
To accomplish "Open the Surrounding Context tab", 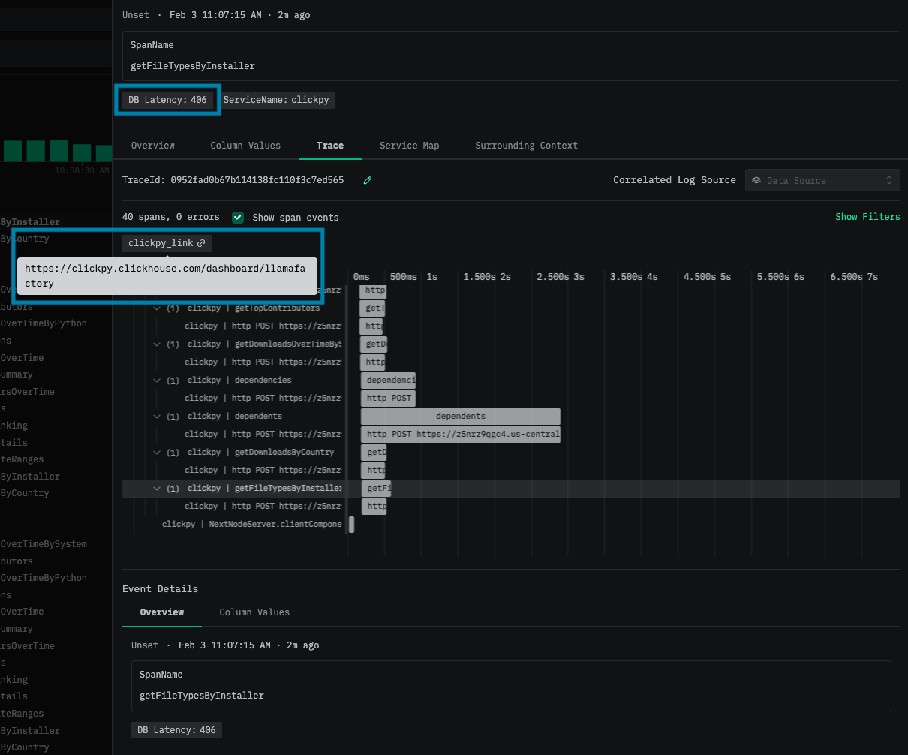I will coord(526,146).
